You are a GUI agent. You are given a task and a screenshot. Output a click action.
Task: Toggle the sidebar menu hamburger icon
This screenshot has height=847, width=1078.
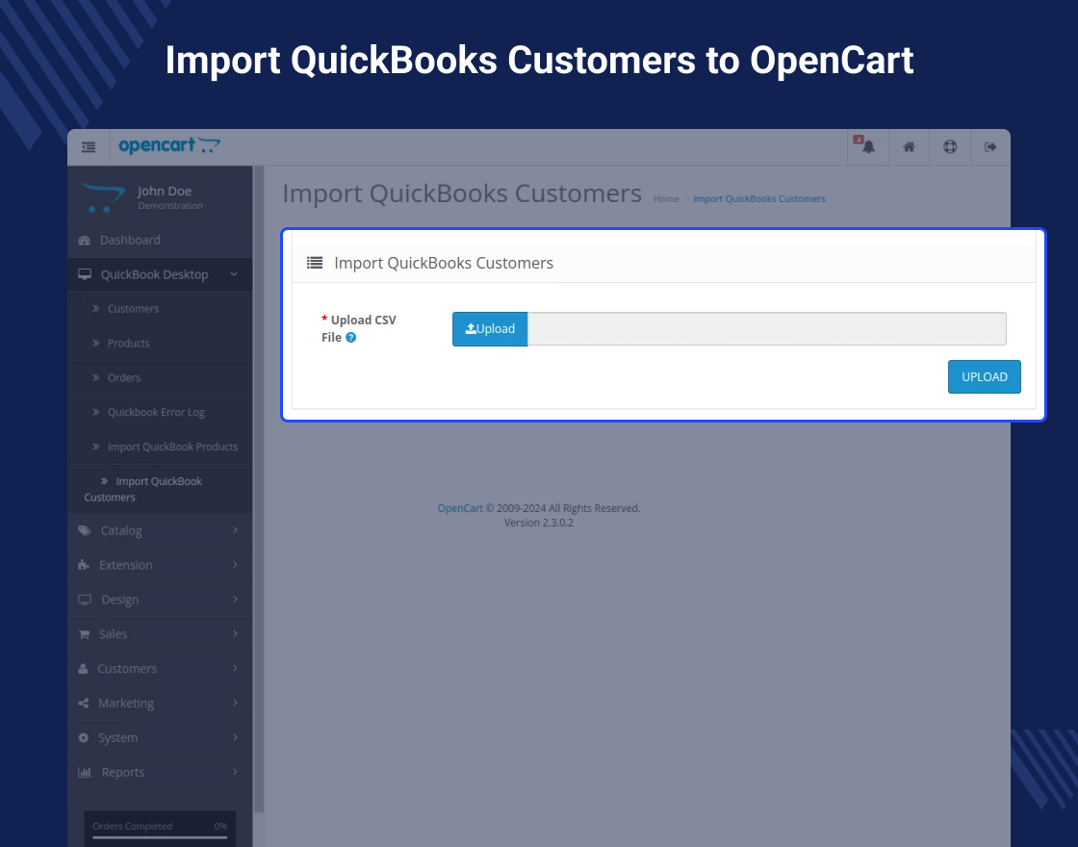(x=89, y=147)
